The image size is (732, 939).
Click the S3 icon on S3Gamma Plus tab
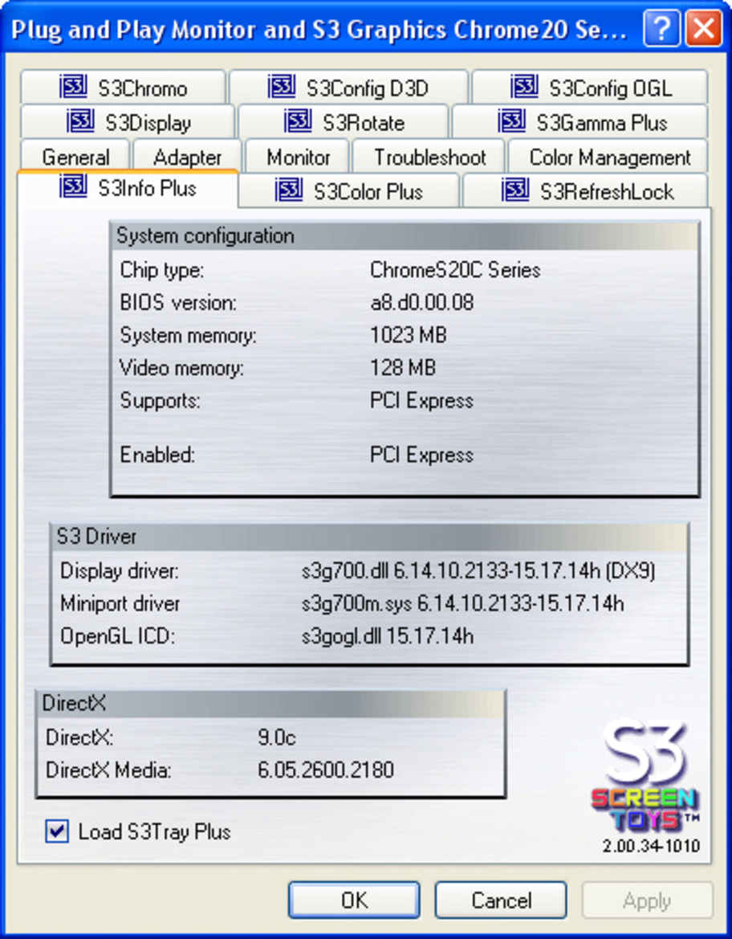pyautogui.click(x=511, y=121)
